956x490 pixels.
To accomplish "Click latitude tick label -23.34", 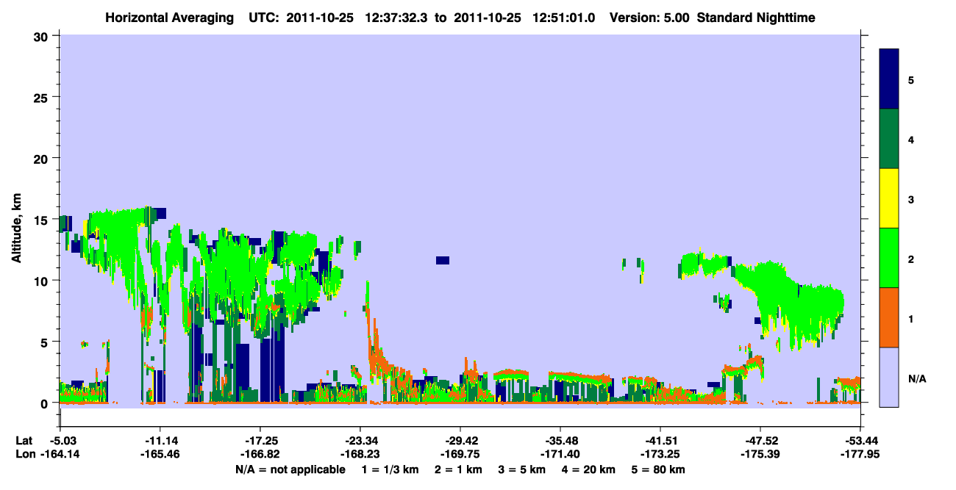I will [360, 441].
